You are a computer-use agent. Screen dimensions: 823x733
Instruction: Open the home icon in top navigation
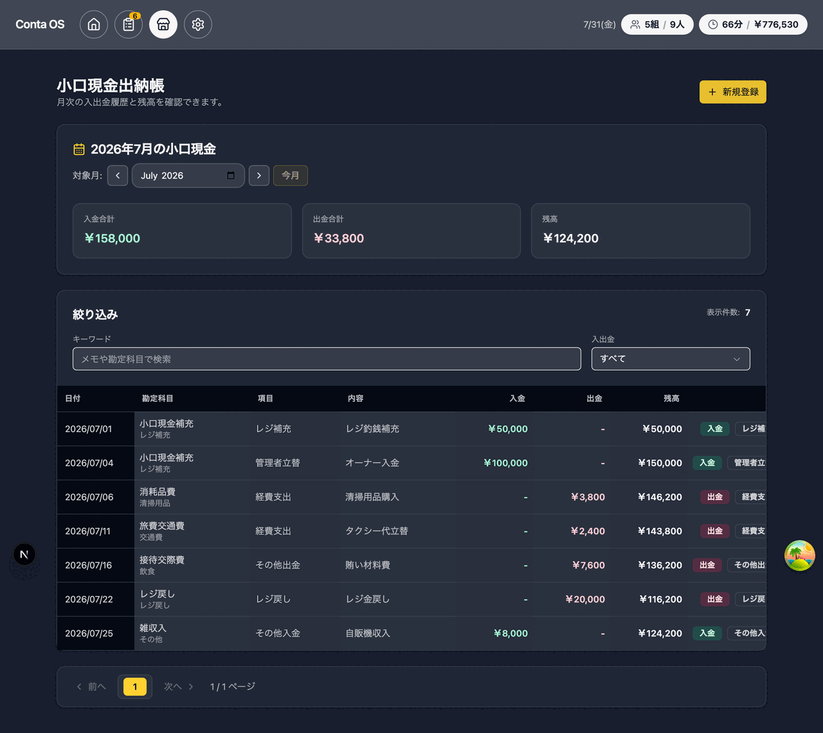click(94, 24)
